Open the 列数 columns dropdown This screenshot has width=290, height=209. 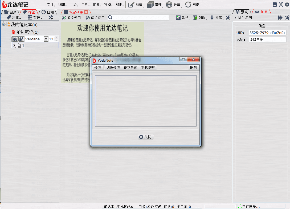(200, 18)
